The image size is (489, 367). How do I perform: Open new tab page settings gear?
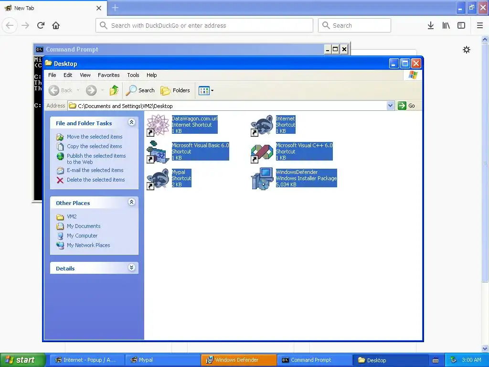pos(466,50)
